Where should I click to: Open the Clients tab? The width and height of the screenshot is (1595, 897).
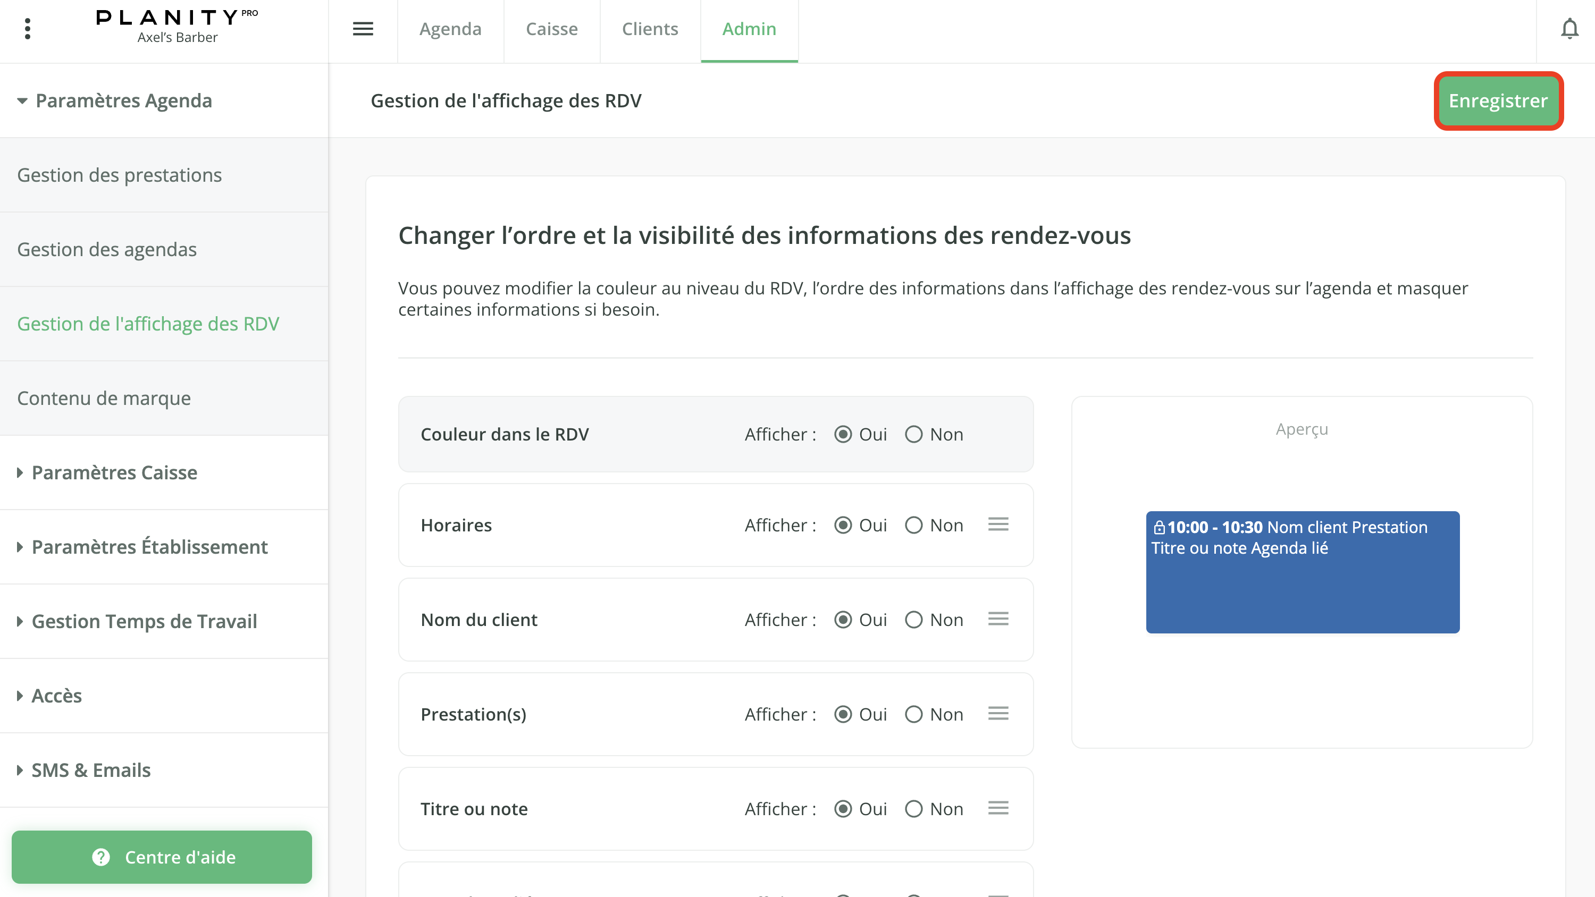650,29
